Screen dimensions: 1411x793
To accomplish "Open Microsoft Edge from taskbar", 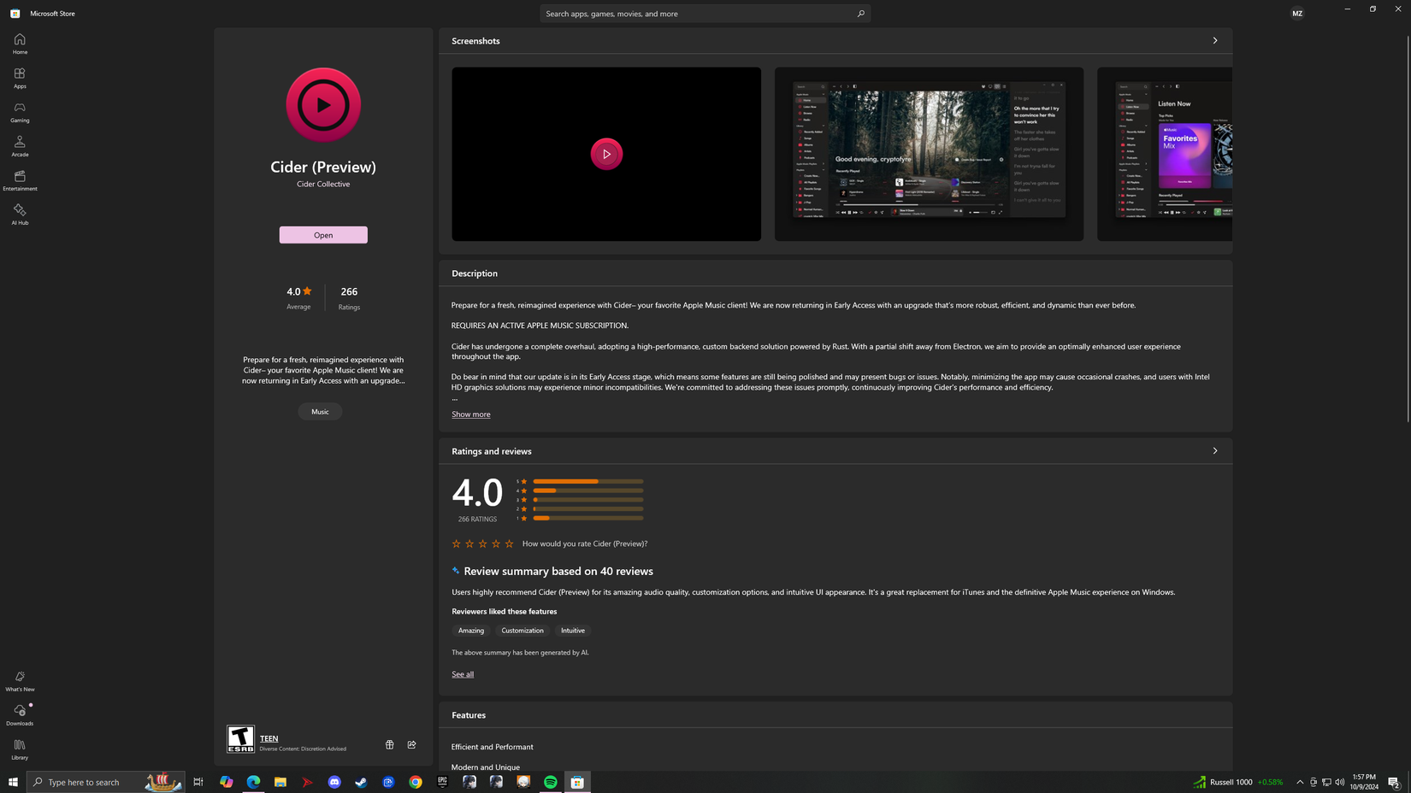I will [x=253, y=782].
